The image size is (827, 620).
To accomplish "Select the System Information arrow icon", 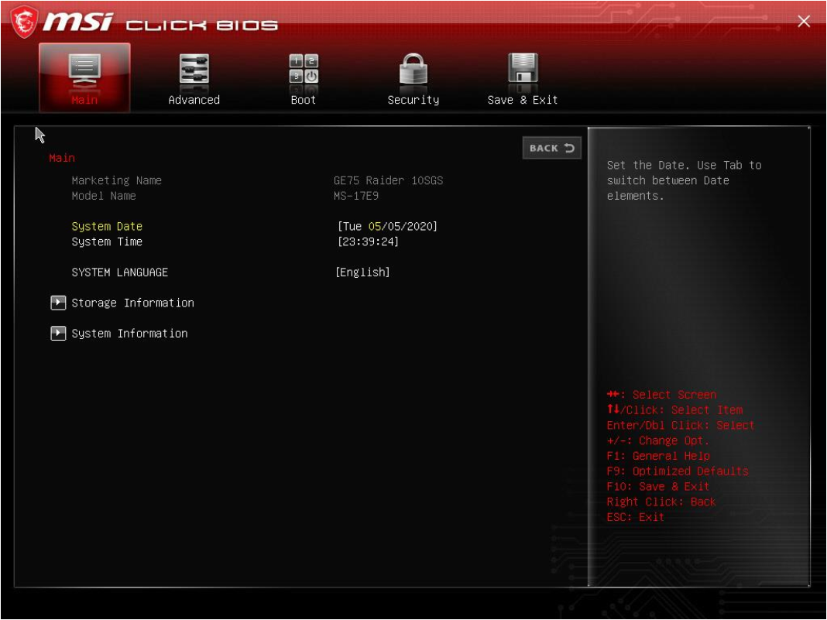I will (58, 333).
